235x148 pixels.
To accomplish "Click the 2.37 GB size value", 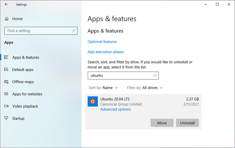I will [192, 99].
